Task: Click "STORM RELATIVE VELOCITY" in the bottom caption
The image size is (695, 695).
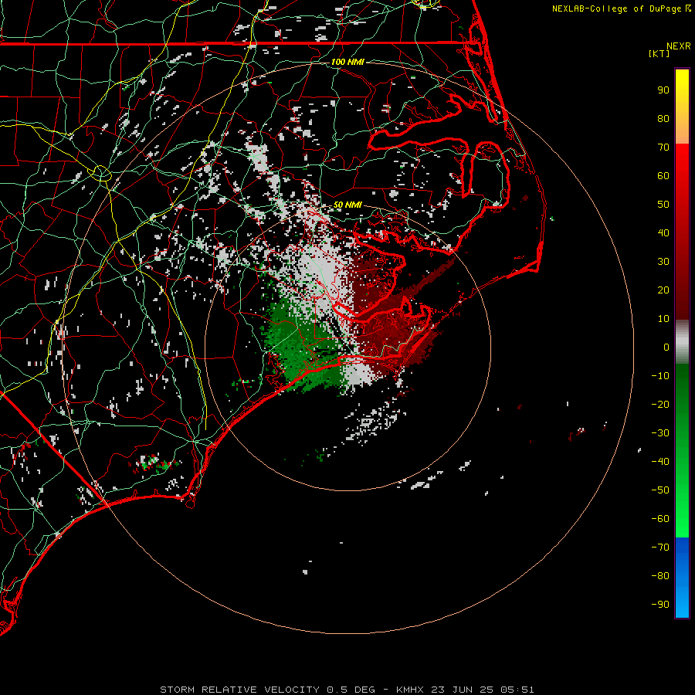Action: point(239,690)
